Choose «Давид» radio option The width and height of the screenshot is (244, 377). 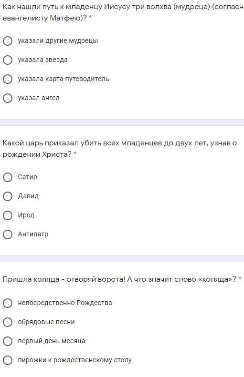pos(8,196)
